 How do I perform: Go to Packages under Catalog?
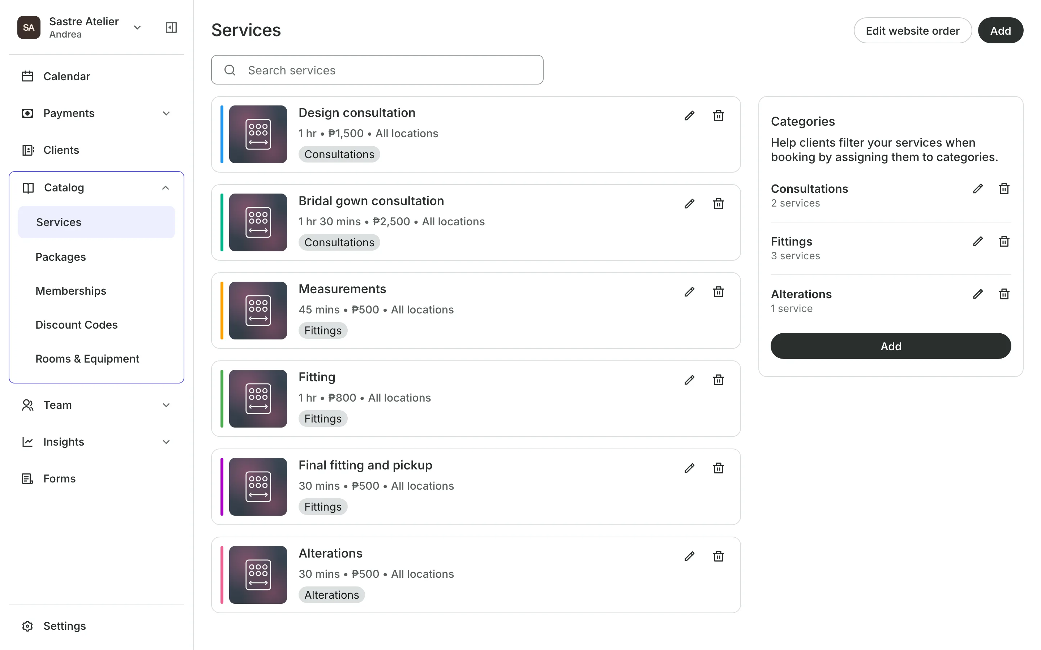[97, 257]
